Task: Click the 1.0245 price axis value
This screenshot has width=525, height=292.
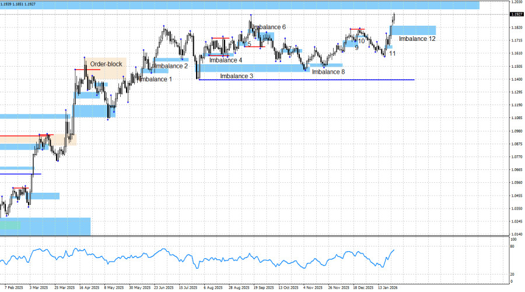Action: coord(517,221)
